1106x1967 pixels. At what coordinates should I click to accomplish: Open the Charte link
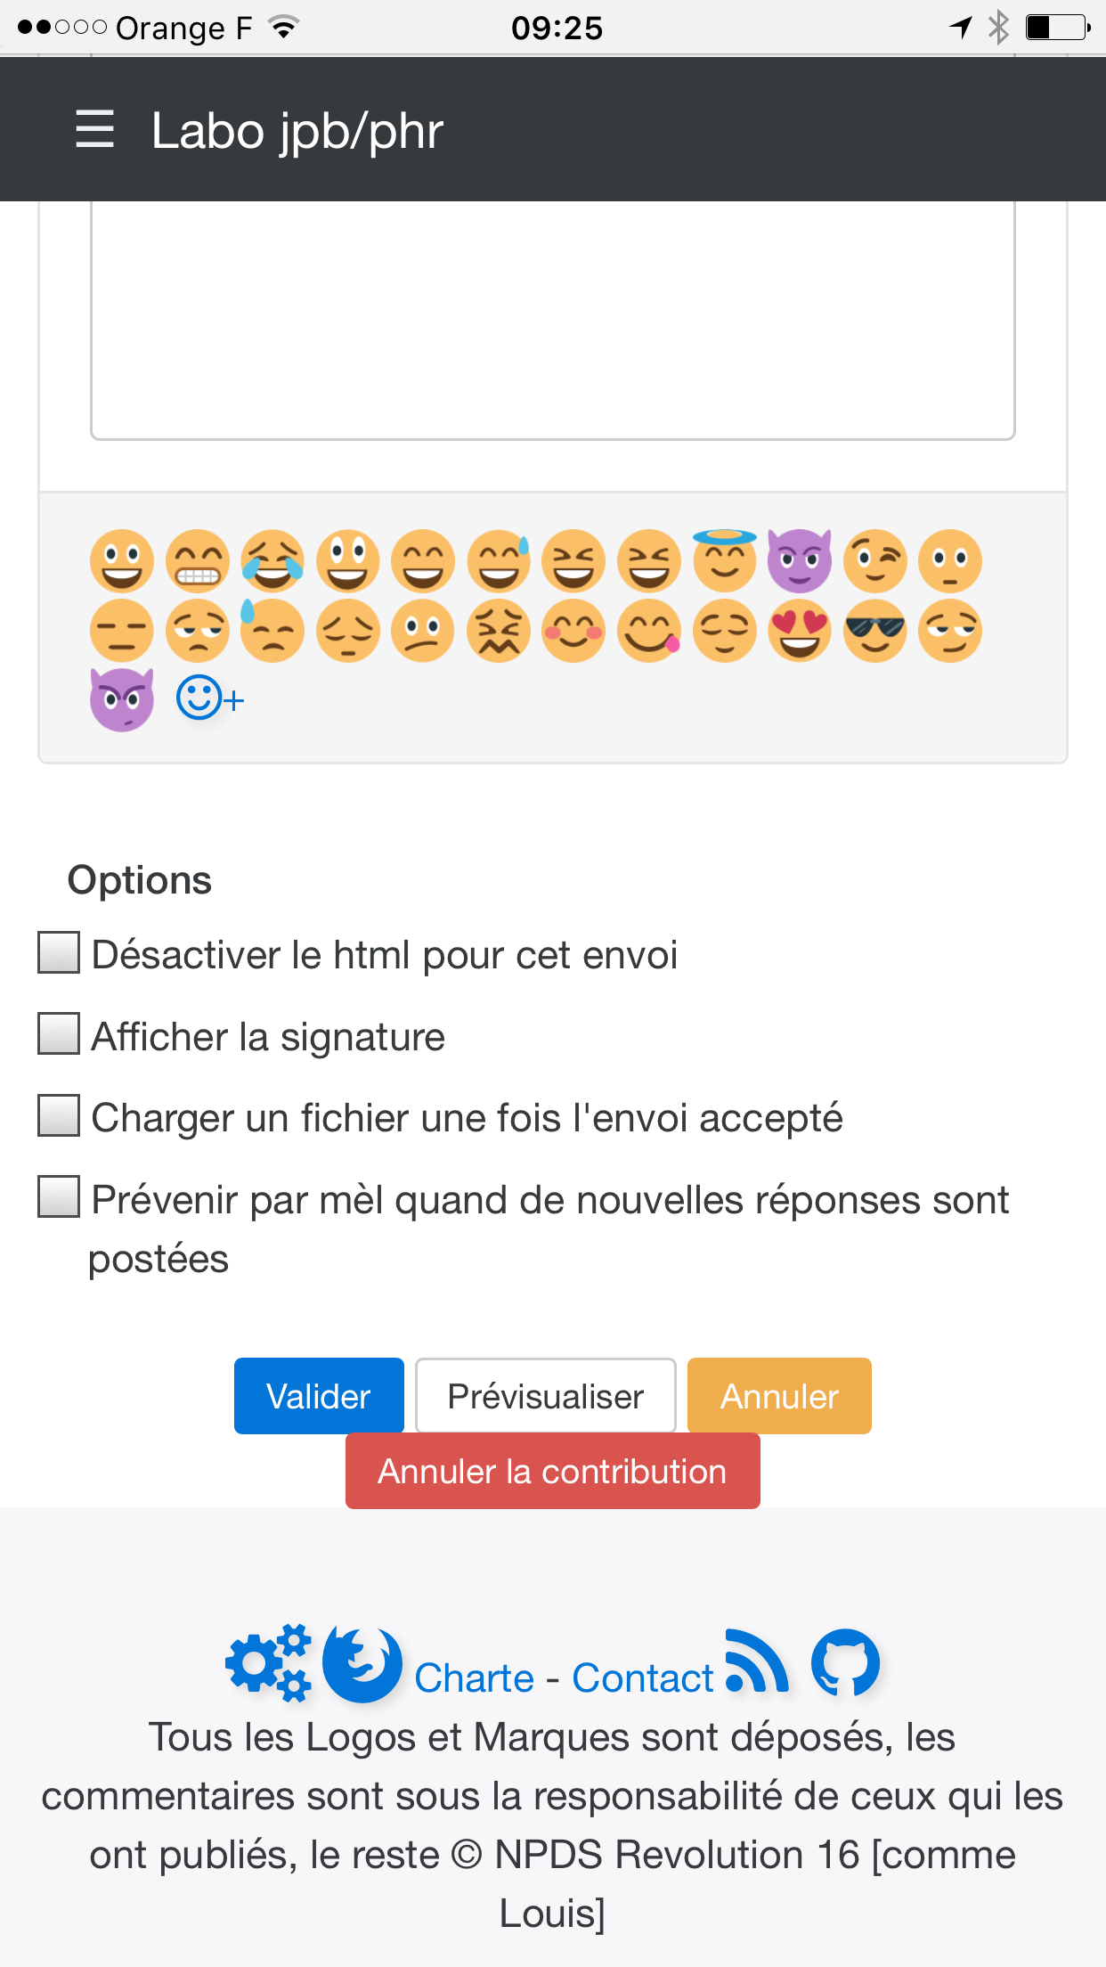tap(475, 1678)
